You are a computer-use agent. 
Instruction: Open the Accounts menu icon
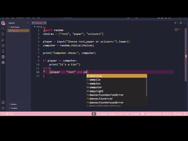point(3,102)
